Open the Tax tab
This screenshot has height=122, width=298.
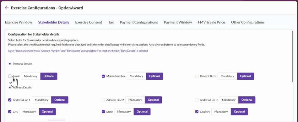[111, 22]
